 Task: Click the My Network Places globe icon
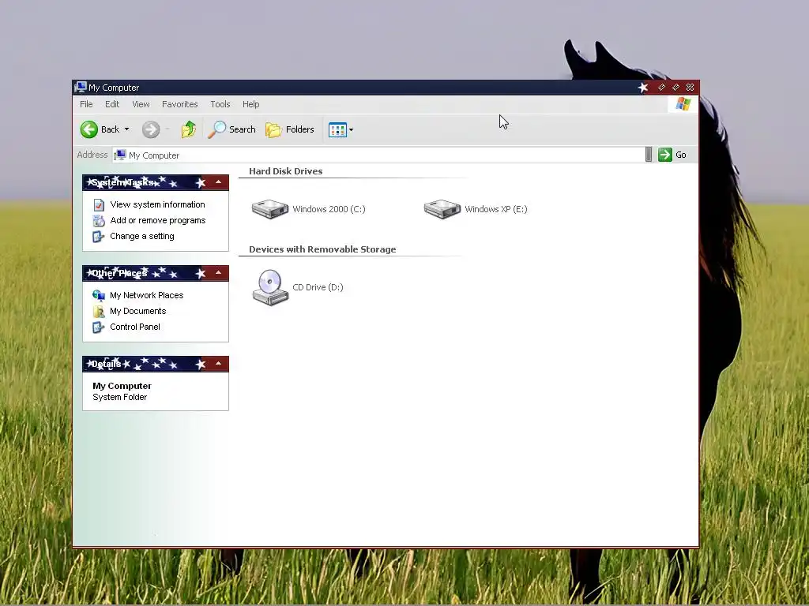point(99,295)
